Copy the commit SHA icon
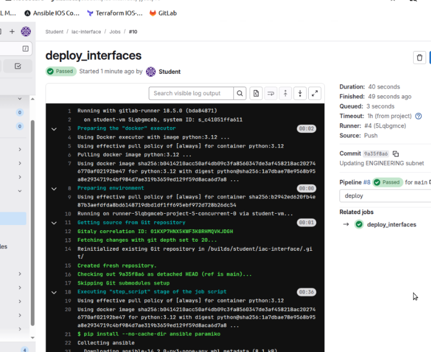The width and height of the screenshot is (431, 352). tap(395, 154)
